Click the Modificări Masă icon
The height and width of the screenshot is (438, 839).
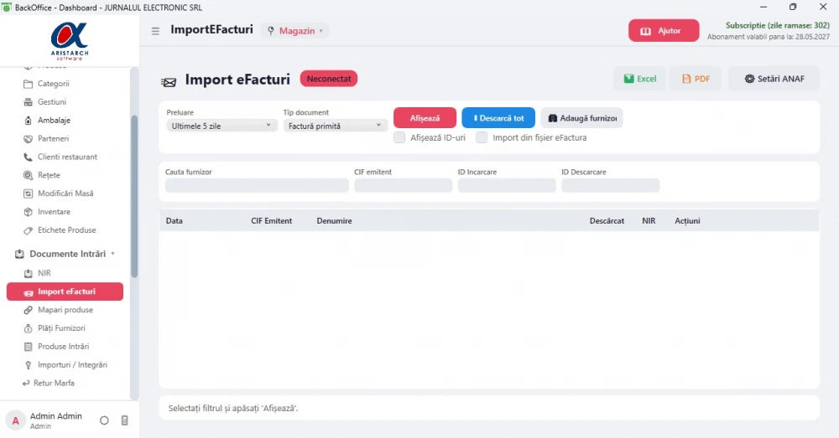[x=28, y=193]
